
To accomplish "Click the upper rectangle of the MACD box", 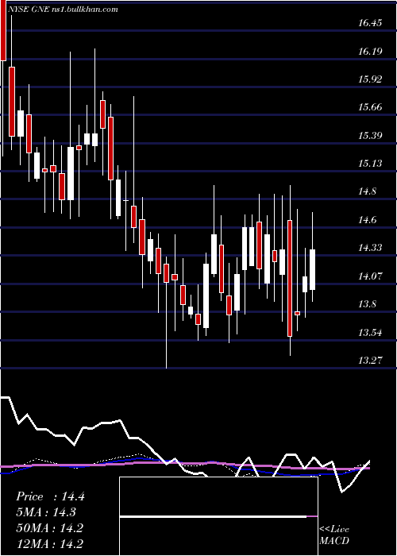I will [x=218, y=496].
